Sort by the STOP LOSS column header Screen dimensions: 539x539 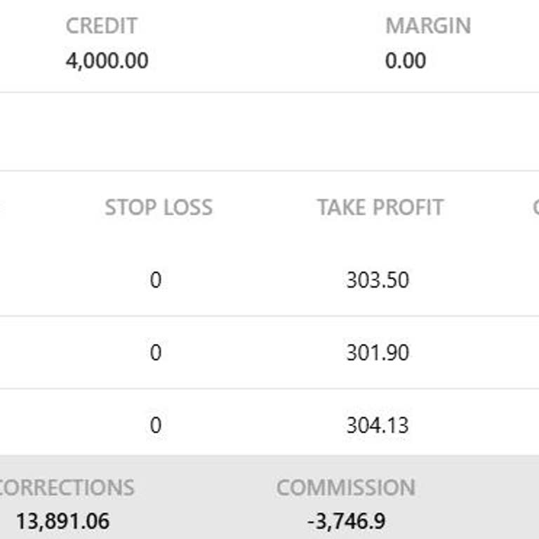(x=158, y=208)
